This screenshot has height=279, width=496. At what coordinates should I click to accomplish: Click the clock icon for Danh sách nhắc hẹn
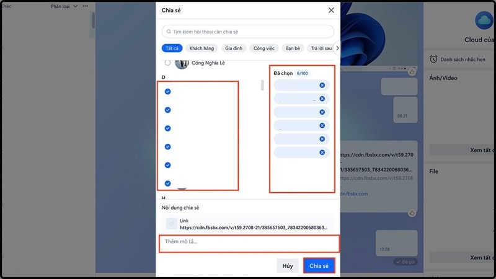pyautogui.click(x=434, y=60)
